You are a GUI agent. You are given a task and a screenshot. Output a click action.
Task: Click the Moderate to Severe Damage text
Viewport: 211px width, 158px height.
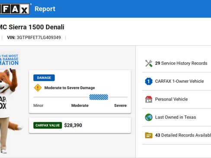pos(70,88)
